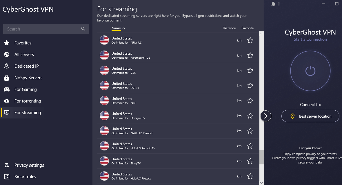Click the server list scrollbar thumb
This screenshot has width=342, height=185.
(x=262, y=157)
